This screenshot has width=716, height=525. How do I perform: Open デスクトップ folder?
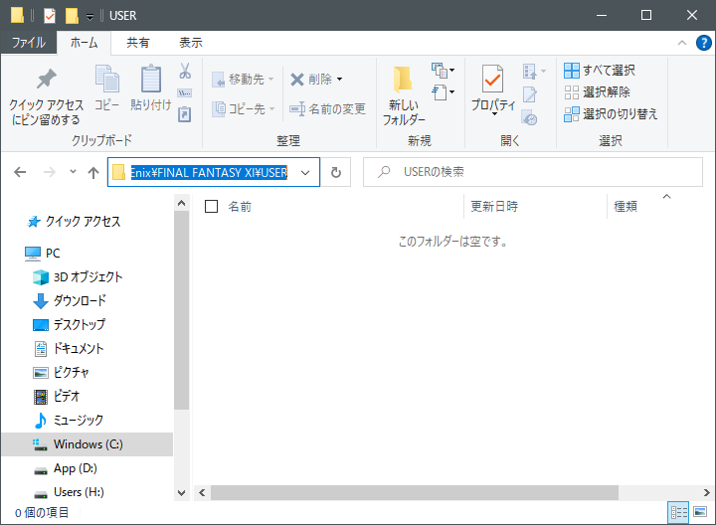coord(70,324)
